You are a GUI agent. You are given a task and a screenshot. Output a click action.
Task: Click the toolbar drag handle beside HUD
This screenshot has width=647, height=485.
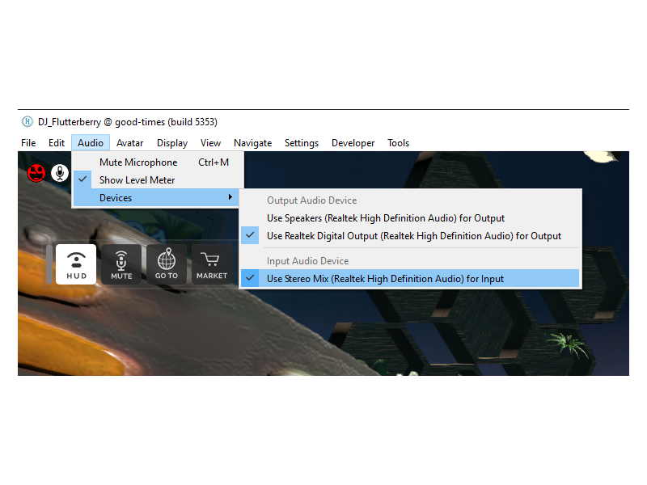(49, 264)
